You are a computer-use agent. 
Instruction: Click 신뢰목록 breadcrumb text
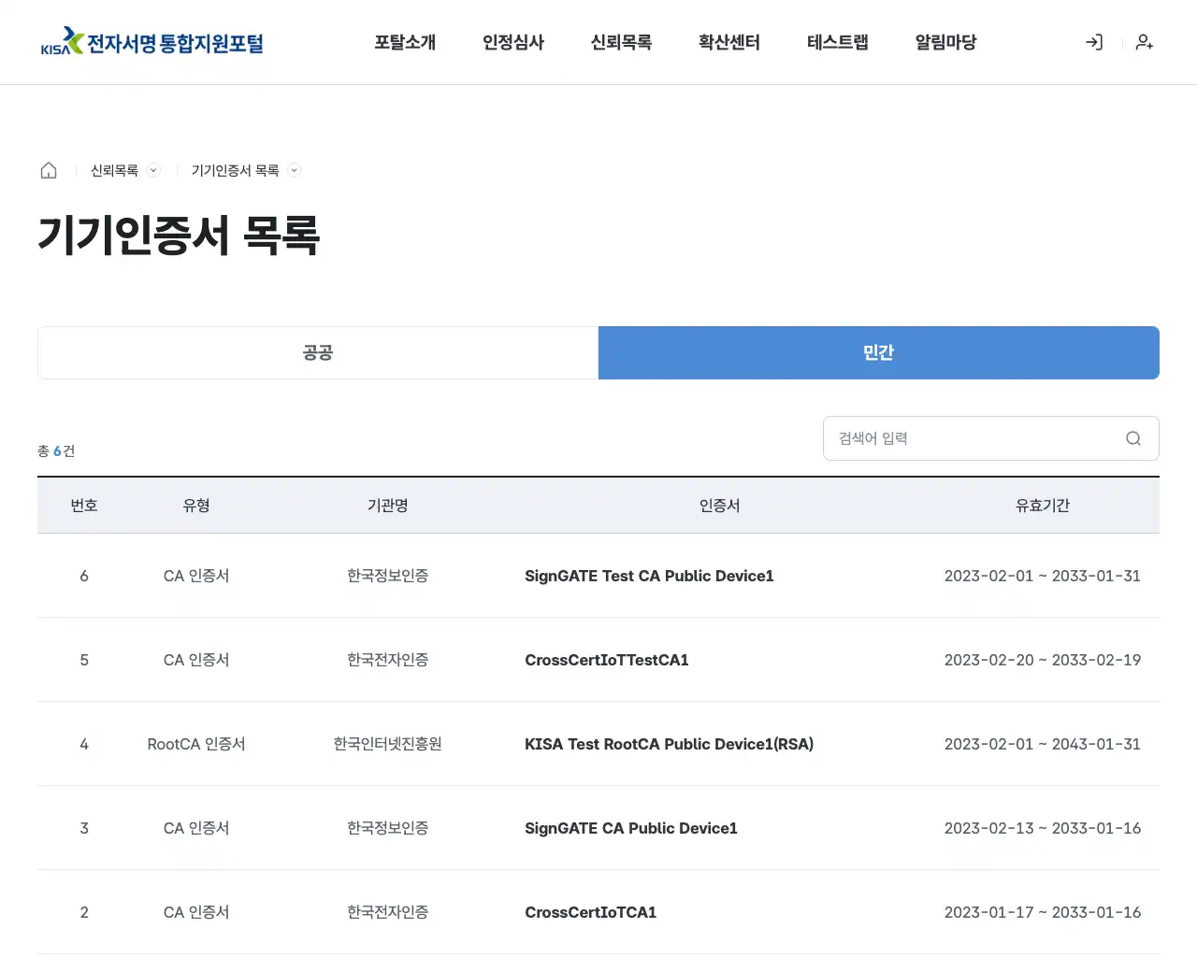point(114,170)
